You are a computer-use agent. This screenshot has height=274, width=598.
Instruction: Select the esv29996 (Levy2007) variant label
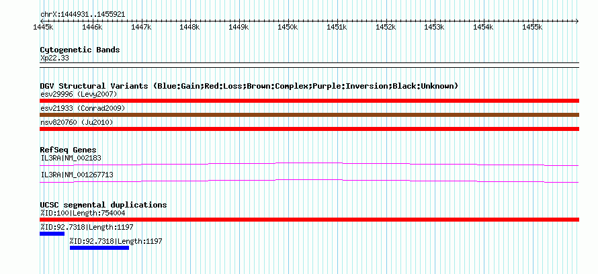tap(78, 94)
